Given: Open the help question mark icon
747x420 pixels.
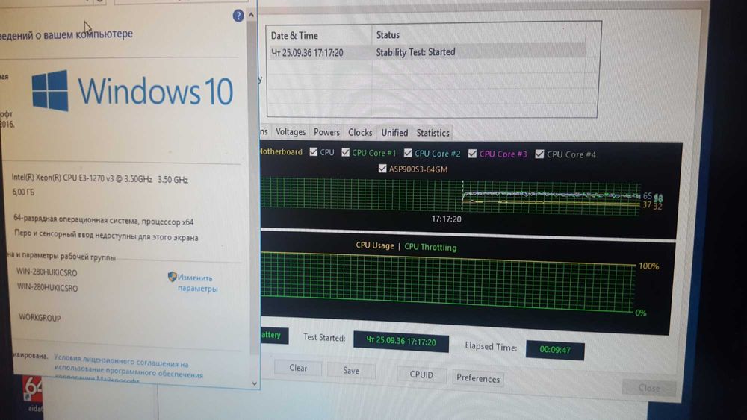Looking at the screenshot, I should [238, 16].
